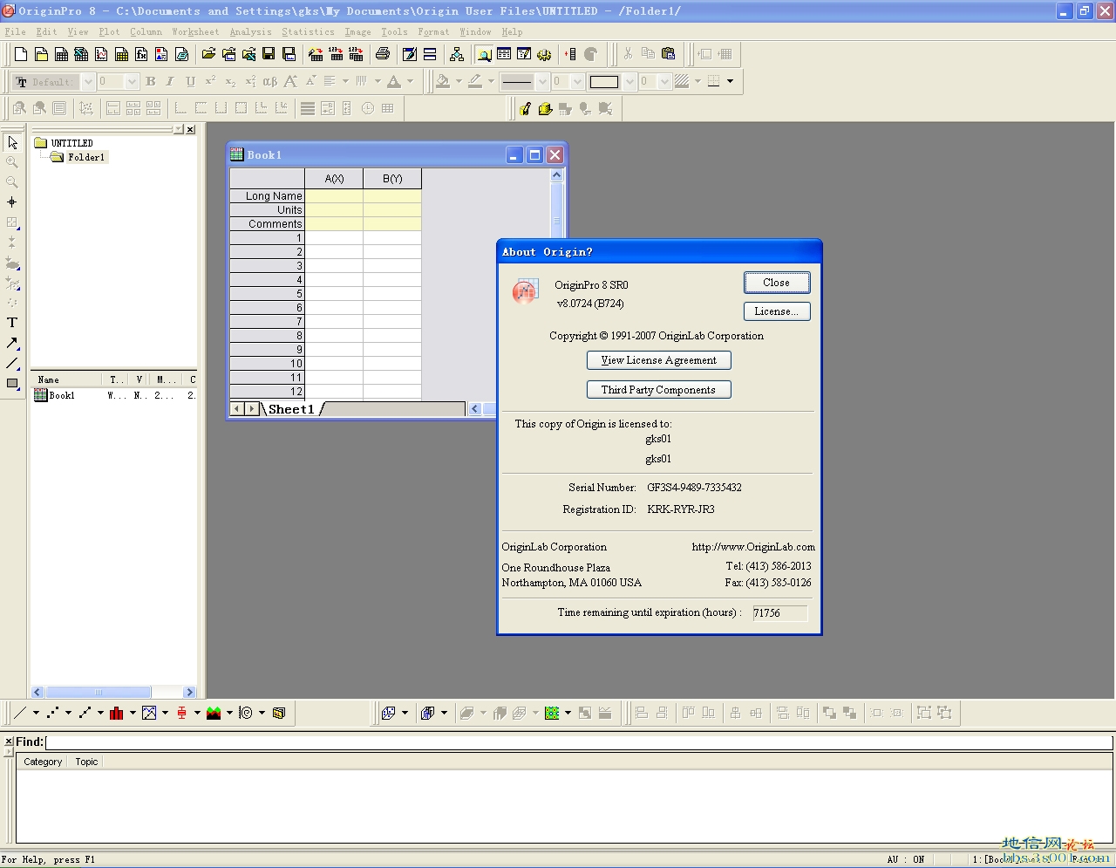1116x868 pixels.
Task: Click the New Function icon
Action: (141, 54)
